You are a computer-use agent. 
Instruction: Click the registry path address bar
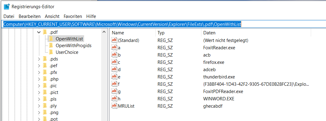point(164,24)
